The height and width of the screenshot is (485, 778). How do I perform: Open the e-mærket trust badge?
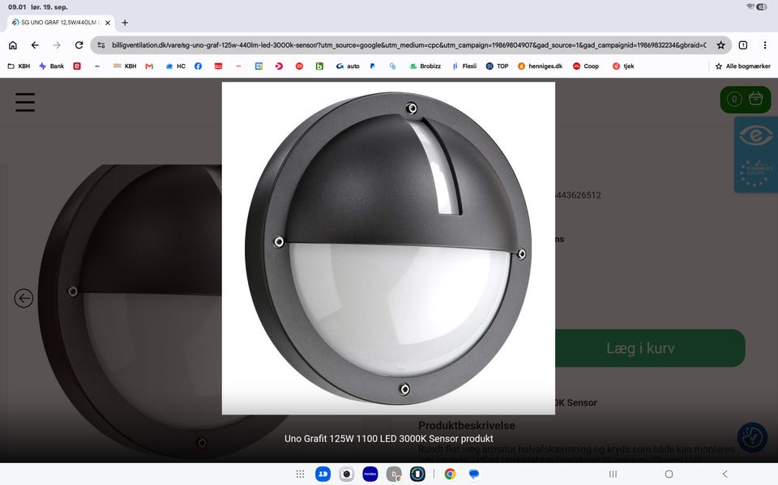coord(755,154)
